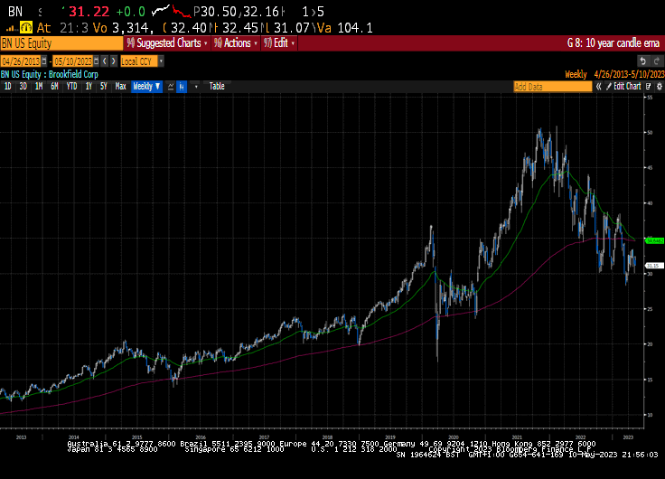665x479 pixels.
Task: Click the signal bars icon at top left
Action: click(x=12, y=28)
